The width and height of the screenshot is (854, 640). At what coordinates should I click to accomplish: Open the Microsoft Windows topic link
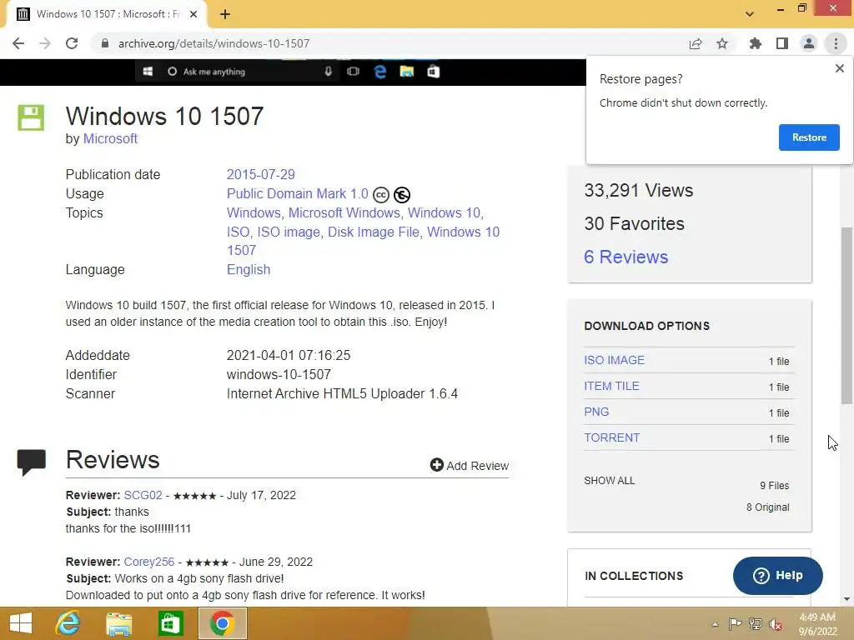344,212
